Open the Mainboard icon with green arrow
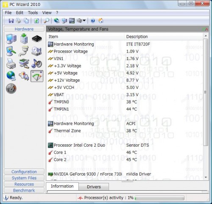This screenshot has width=212, height=204. [x=24, y=39]
